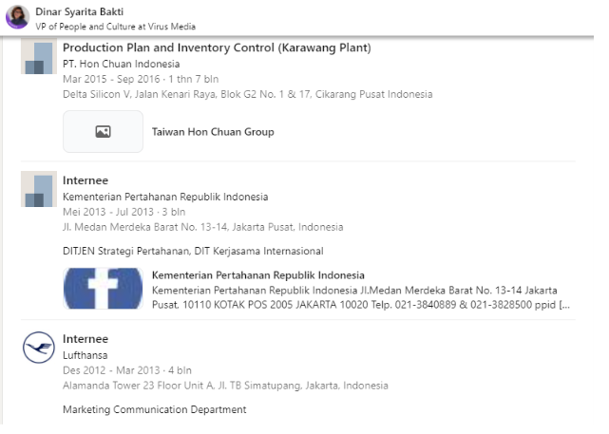Select the Production Plan and Inventory Control title
Viewport: 609px width, 434px height.
pyautogui.click(x=217, y=47)
